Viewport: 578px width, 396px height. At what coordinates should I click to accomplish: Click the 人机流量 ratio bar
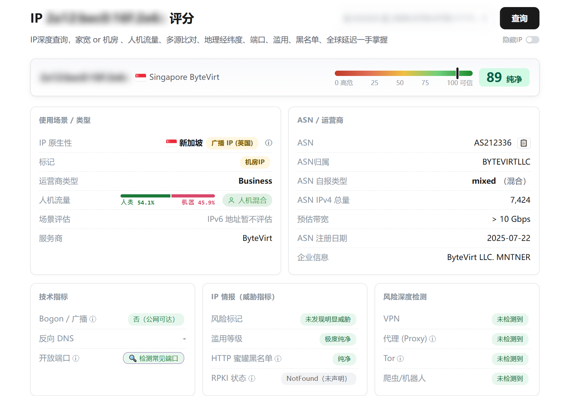tap(168, 196)
